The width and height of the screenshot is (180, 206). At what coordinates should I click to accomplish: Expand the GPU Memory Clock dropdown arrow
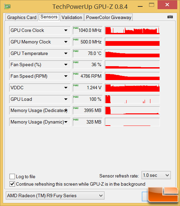tap(66, 42)
